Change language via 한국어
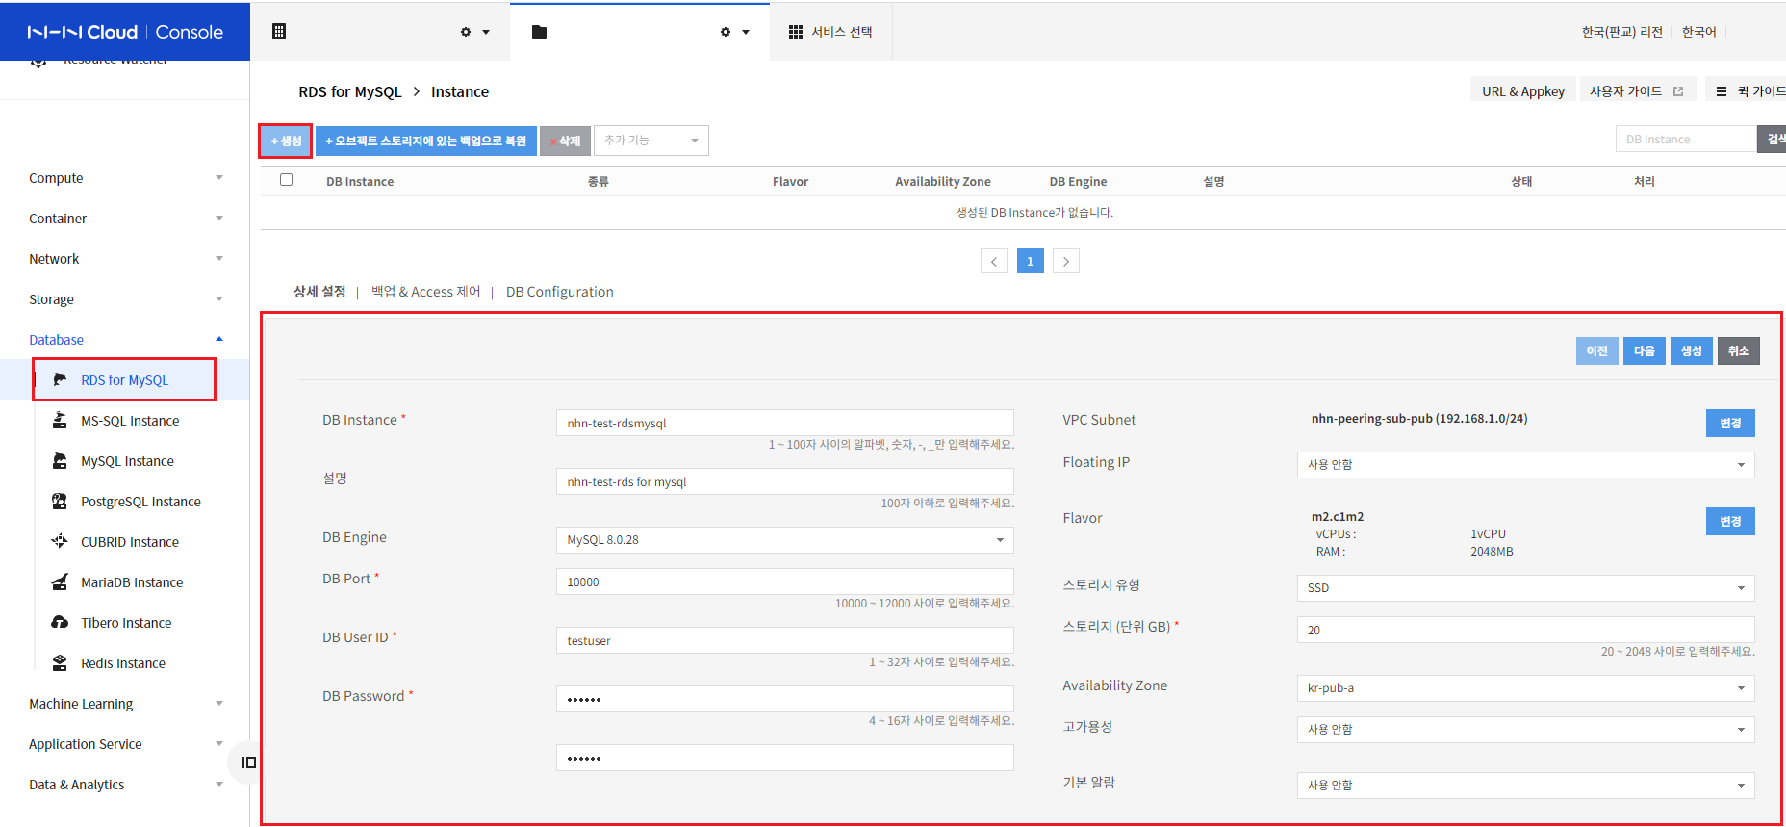Image resolution: width=1786 pixels, height=827 pixels. pyautogui.click(x=1698, y=32)
